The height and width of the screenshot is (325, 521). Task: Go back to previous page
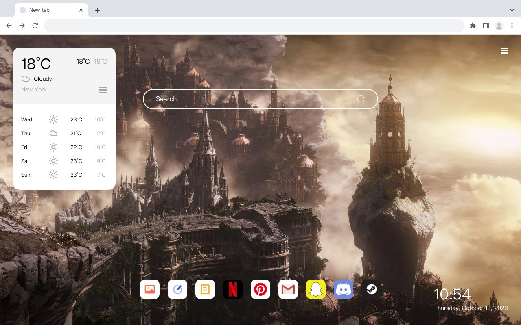[9, 26]
